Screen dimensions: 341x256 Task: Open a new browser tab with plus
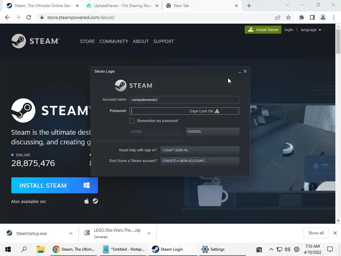tap(249, 6)
